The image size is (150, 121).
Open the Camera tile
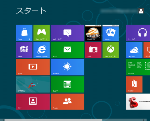coord(93,50)
